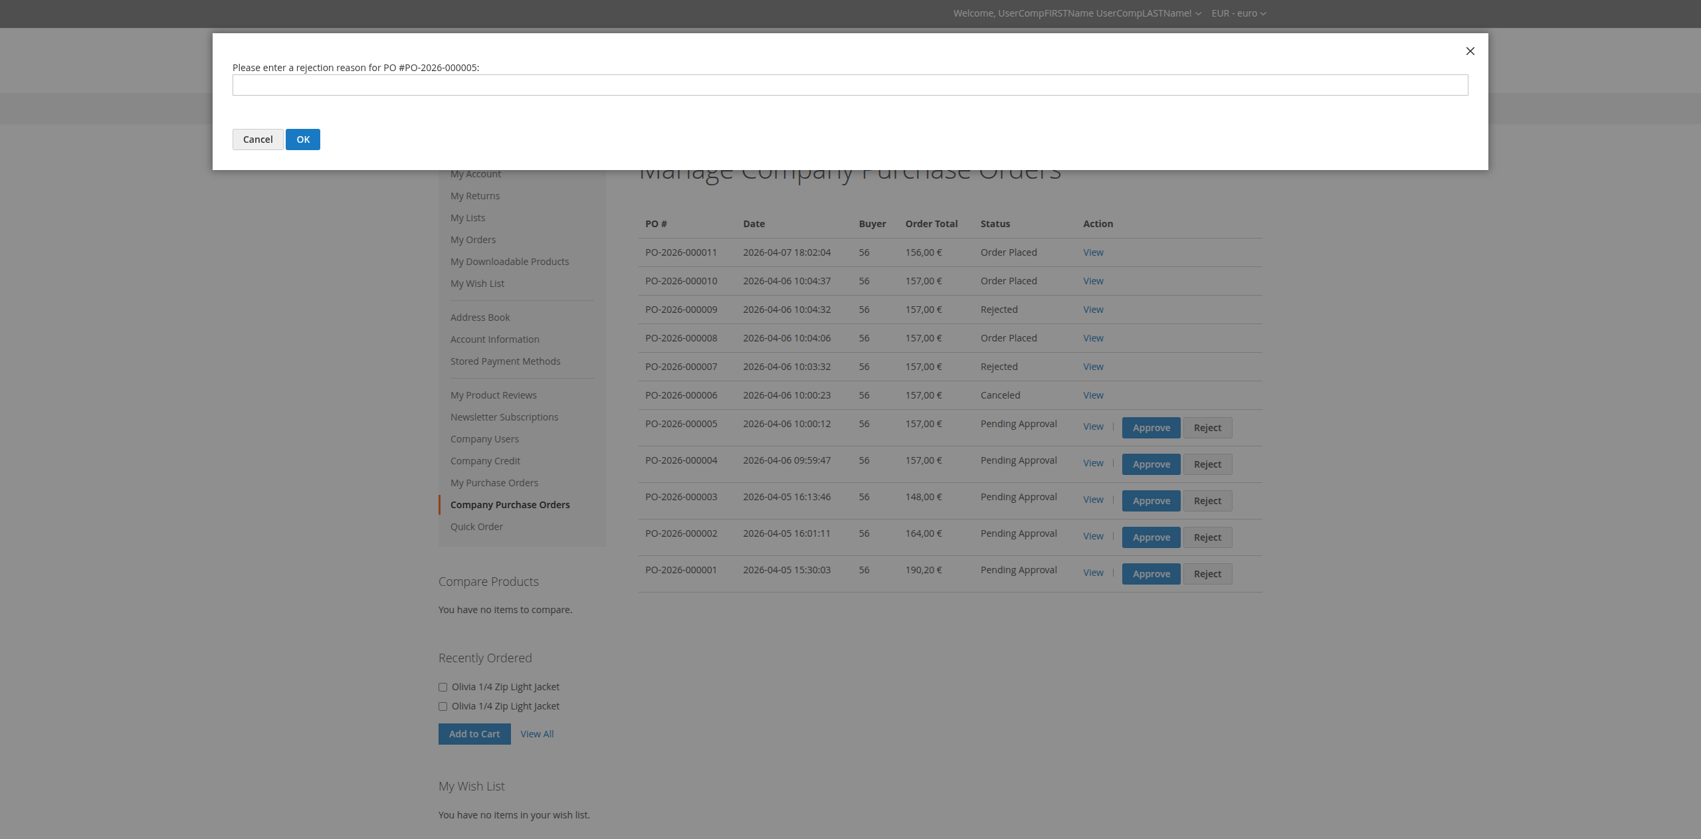The height and width of the screenshot is (839, 1701).
Task: View purchase order PO-2026-000011
Action: 1093,252
